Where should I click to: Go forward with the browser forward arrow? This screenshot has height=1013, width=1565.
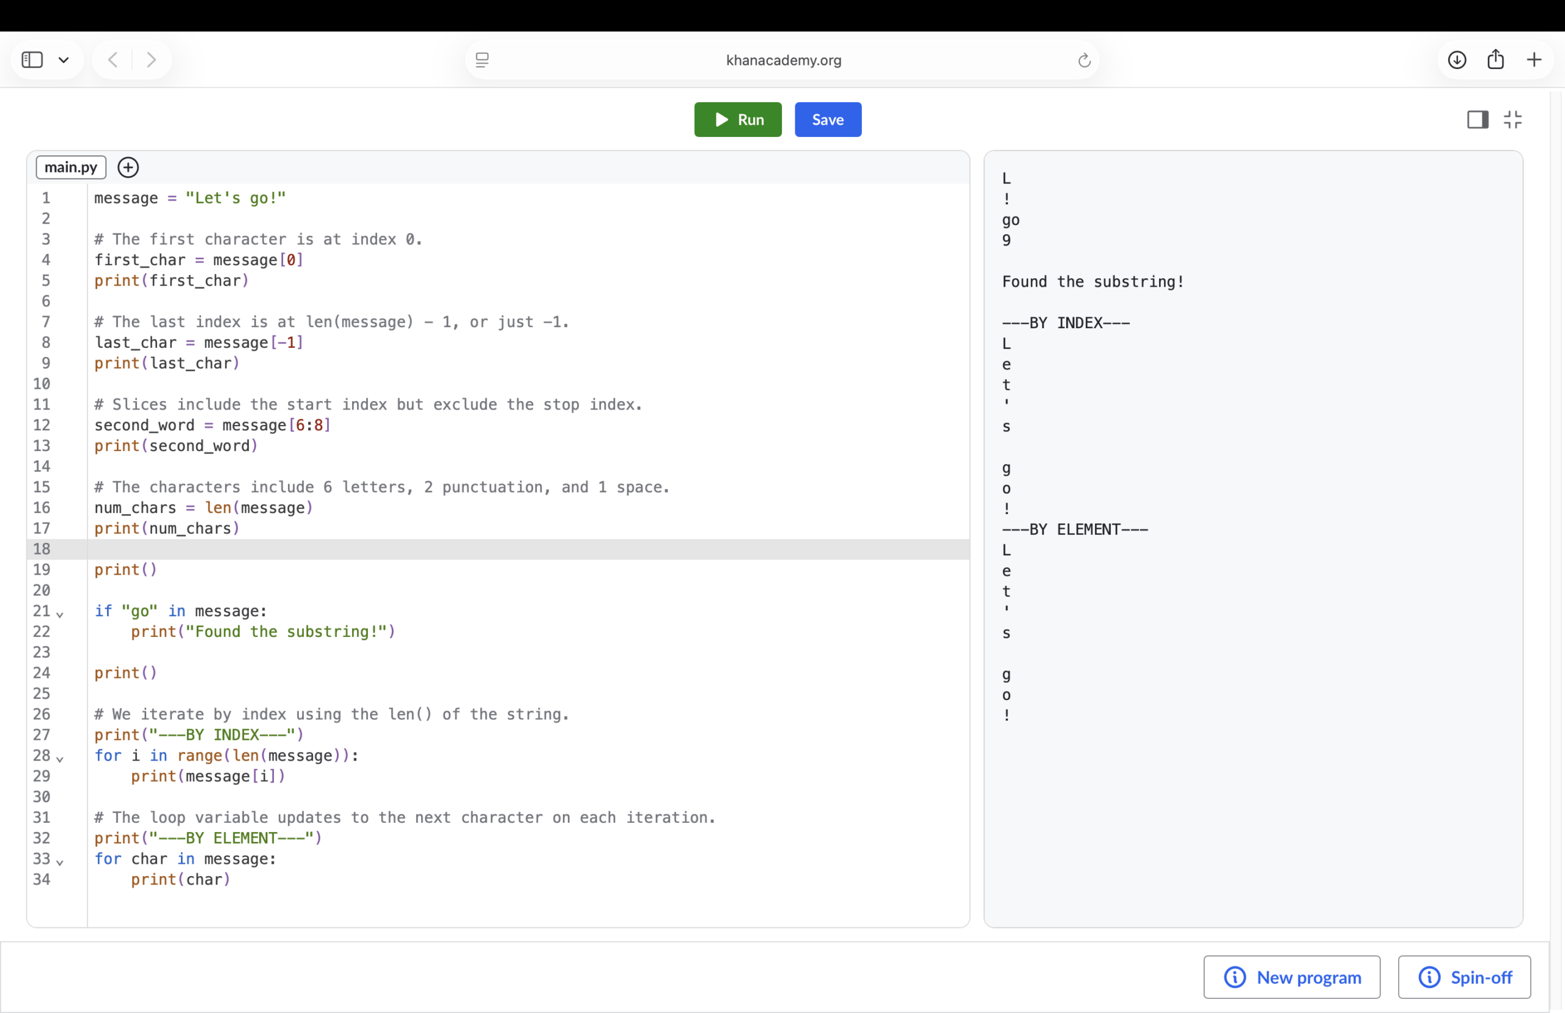tap(151, 60)
